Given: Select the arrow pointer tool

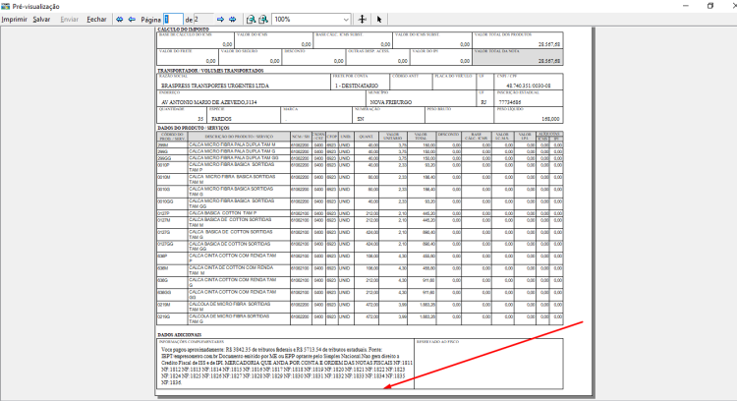Looking at the screenshot, I should tap(379, 20).
